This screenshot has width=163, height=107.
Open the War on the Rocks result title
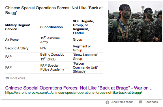tap(79, 88)
